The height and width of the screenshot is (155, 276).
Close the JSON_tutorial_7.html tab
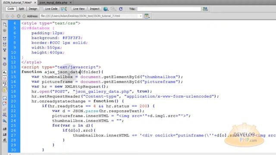35,3
